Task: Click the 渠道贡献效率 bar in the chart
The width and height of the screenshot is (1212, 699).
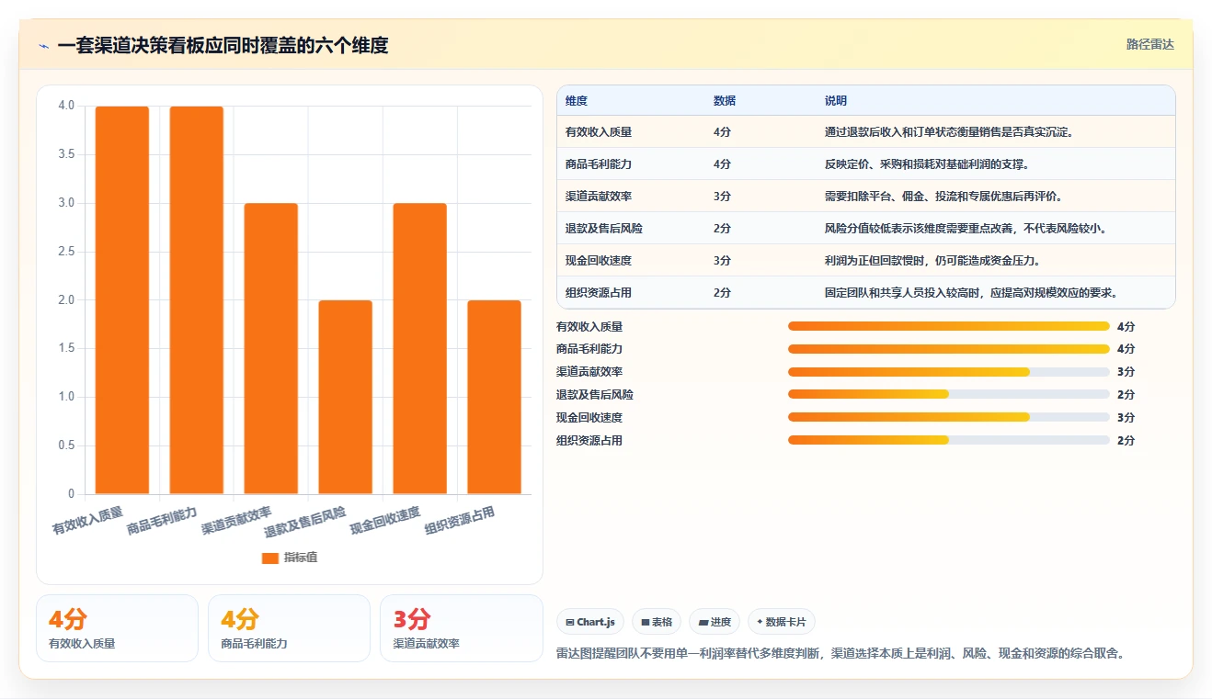Action: (271, 349)
